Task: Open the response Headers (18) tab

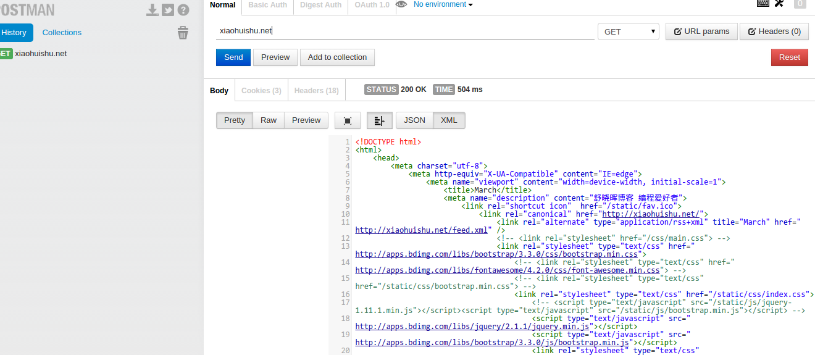Action: tap(316, 91)
